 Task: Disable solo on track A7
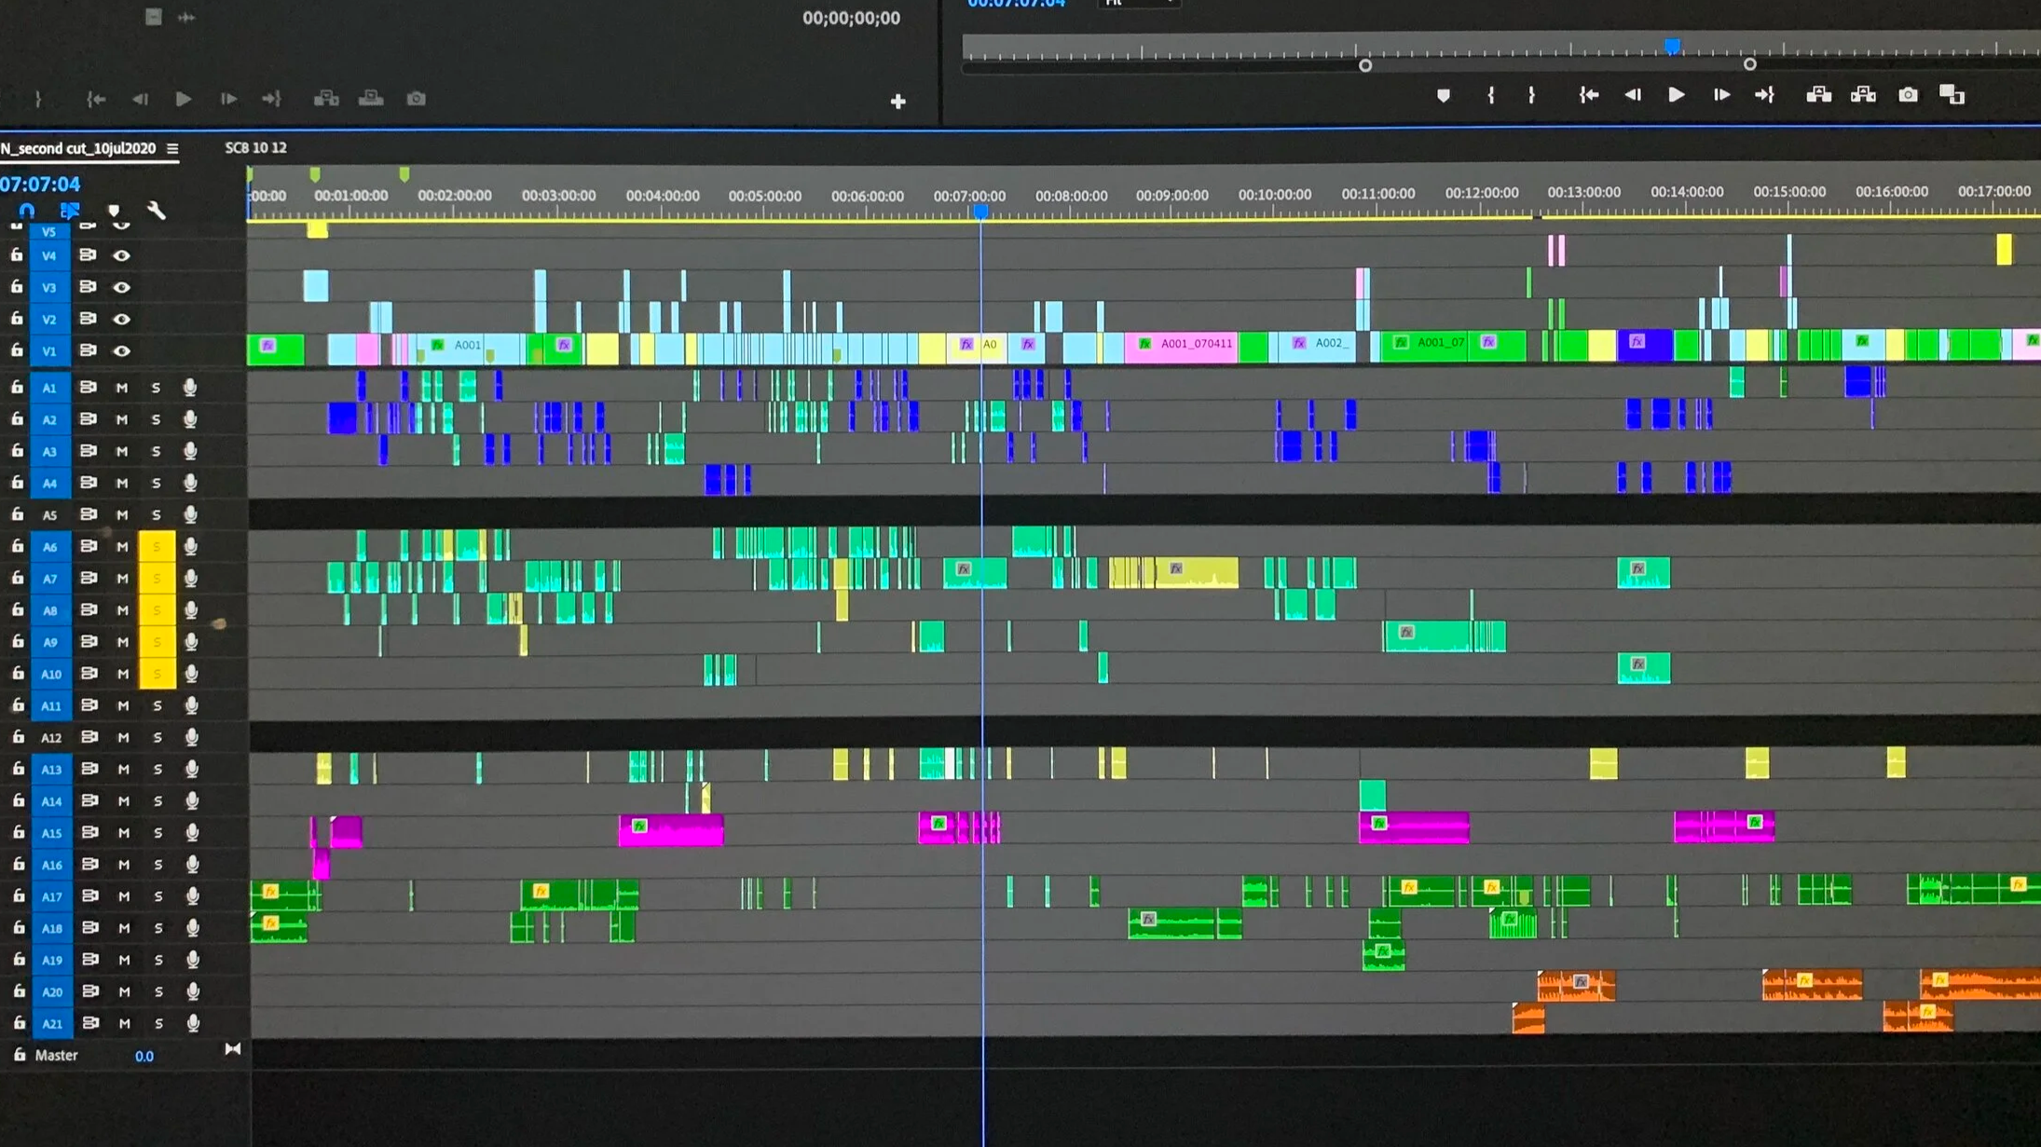pos(157,579)
